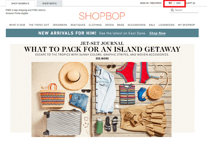Viewport: 207px width, 141px height.
Task: Open the What's New menu
Action: click(17, 25)
